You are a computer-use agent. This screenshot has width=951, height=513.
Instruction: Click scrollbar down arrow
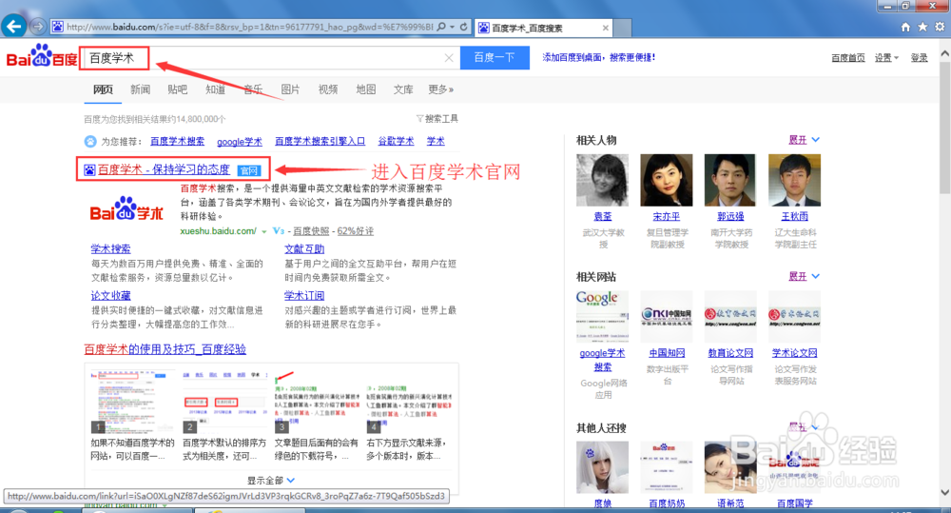pos(945,492)
